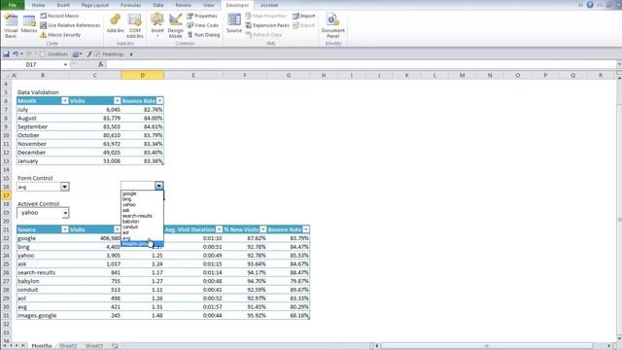Viewport: 622px width, 350px height.
Task: Click the horizontal scrollbar
Action: (487, 346)
